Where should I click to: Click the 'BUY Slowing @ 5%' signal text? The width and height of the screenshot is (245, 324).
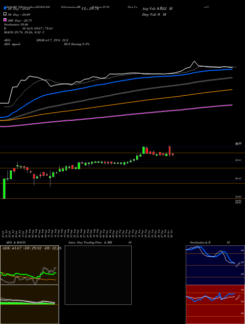coord(77,44)
